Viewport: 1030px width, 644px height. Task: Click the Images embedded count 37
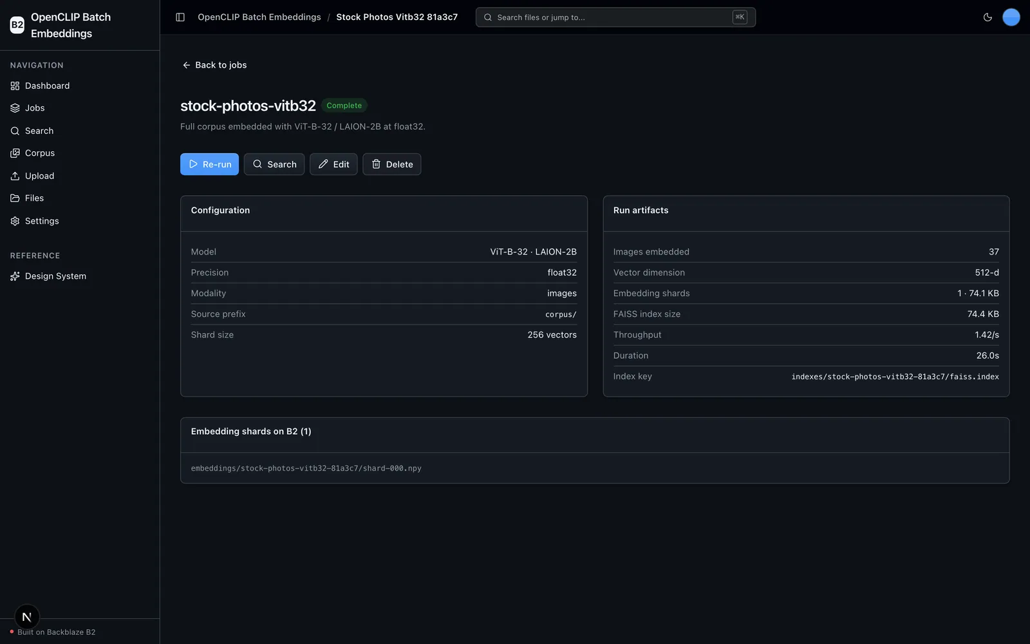point(994,252)
